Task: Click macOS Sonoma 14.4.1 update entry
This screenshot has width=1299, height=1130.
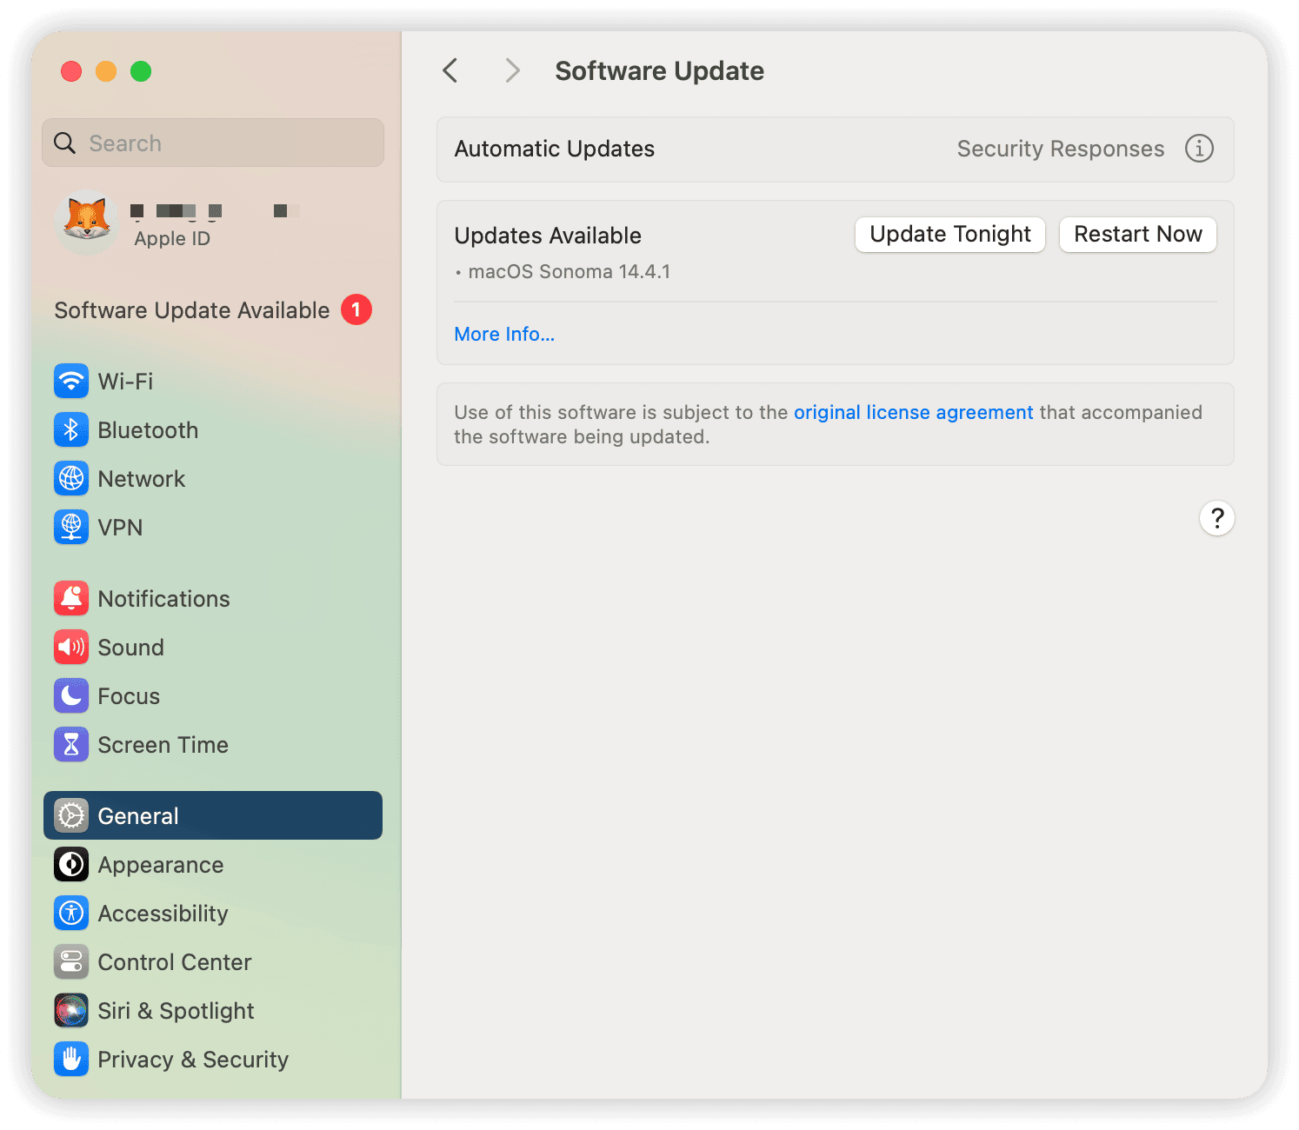Action: (x=570, y=271)
